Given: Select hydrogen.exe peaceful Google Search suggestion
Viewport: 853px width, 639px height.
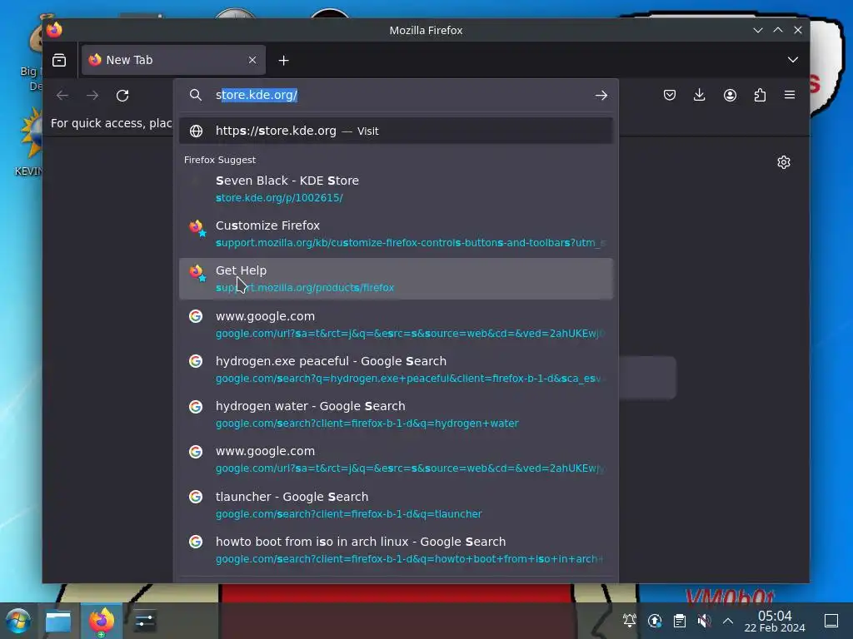Looking at the screenshot, I should coord(396,369).
